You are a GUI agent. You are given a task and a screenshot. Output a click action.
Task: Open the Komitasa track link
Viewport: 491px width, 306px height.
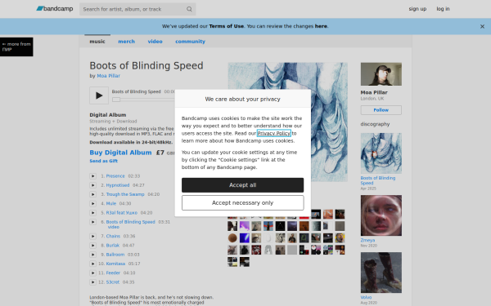(x=115, y=264)
